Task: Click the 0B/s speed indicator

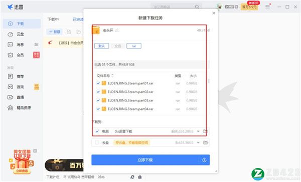Action: pyautogui.click(x=101, y=177)
